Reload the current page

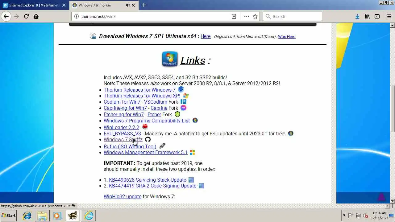pos(26,16)
